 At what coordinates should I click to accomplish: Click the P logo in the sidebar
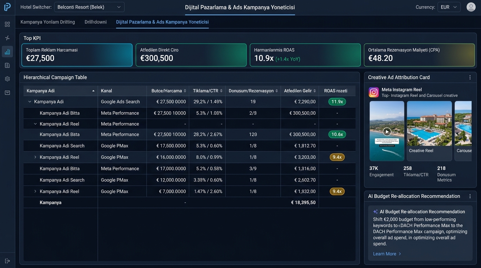tap(7, 7)
